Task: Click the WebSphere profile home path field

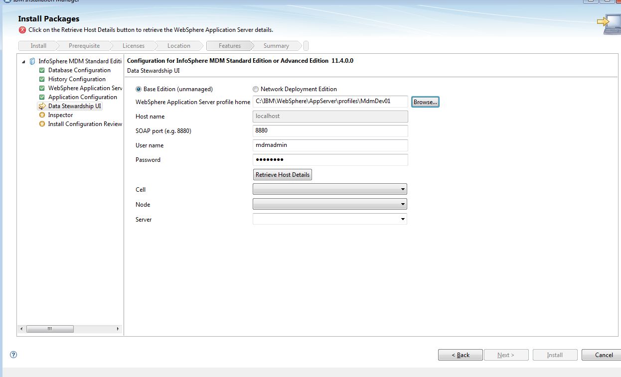Action: [x=330, y=102]
